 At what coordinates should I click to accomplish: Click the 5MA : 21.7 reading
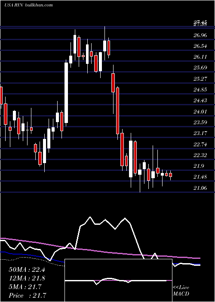(25, 287)
